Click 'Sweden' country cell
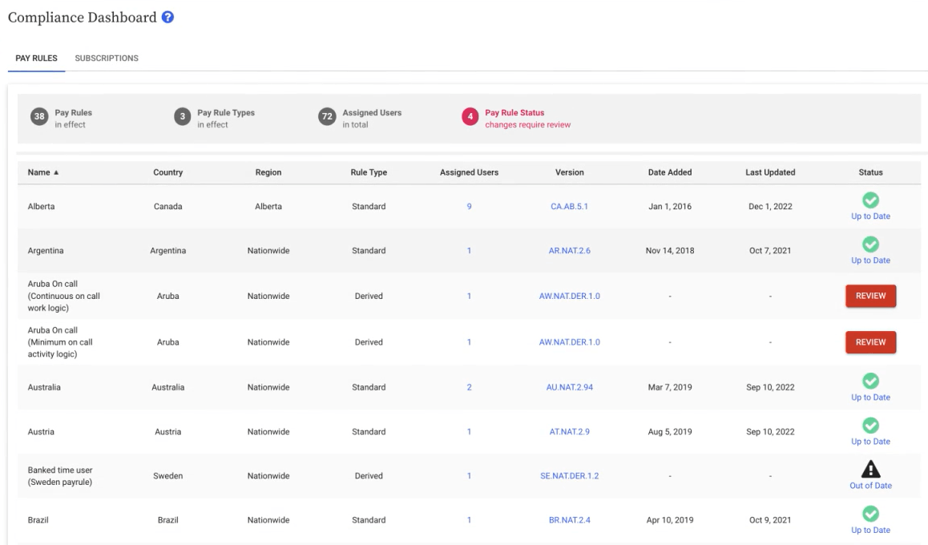This screenshot has width=928, height=545. pos(168,476)
